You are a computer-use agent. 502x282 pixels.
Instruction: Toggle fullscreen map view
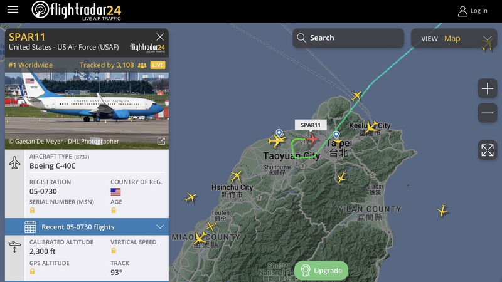(488, 150)
